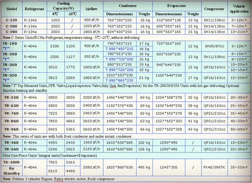The width and height of the screenshot is (252, 183).
Task: Select the 5H09/87cc compressor cell
Action: 214,46
